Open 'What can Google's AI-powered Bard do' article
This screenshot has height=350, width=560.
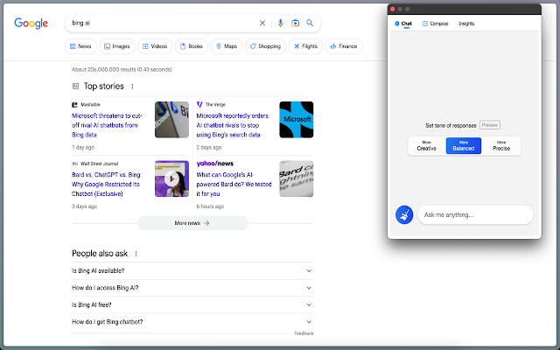coord(234,185)
